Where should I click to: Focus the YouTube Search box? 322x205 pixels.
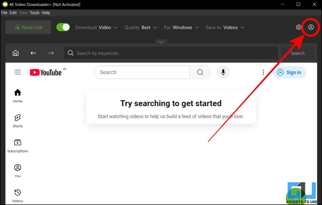(x=142, y=72)
